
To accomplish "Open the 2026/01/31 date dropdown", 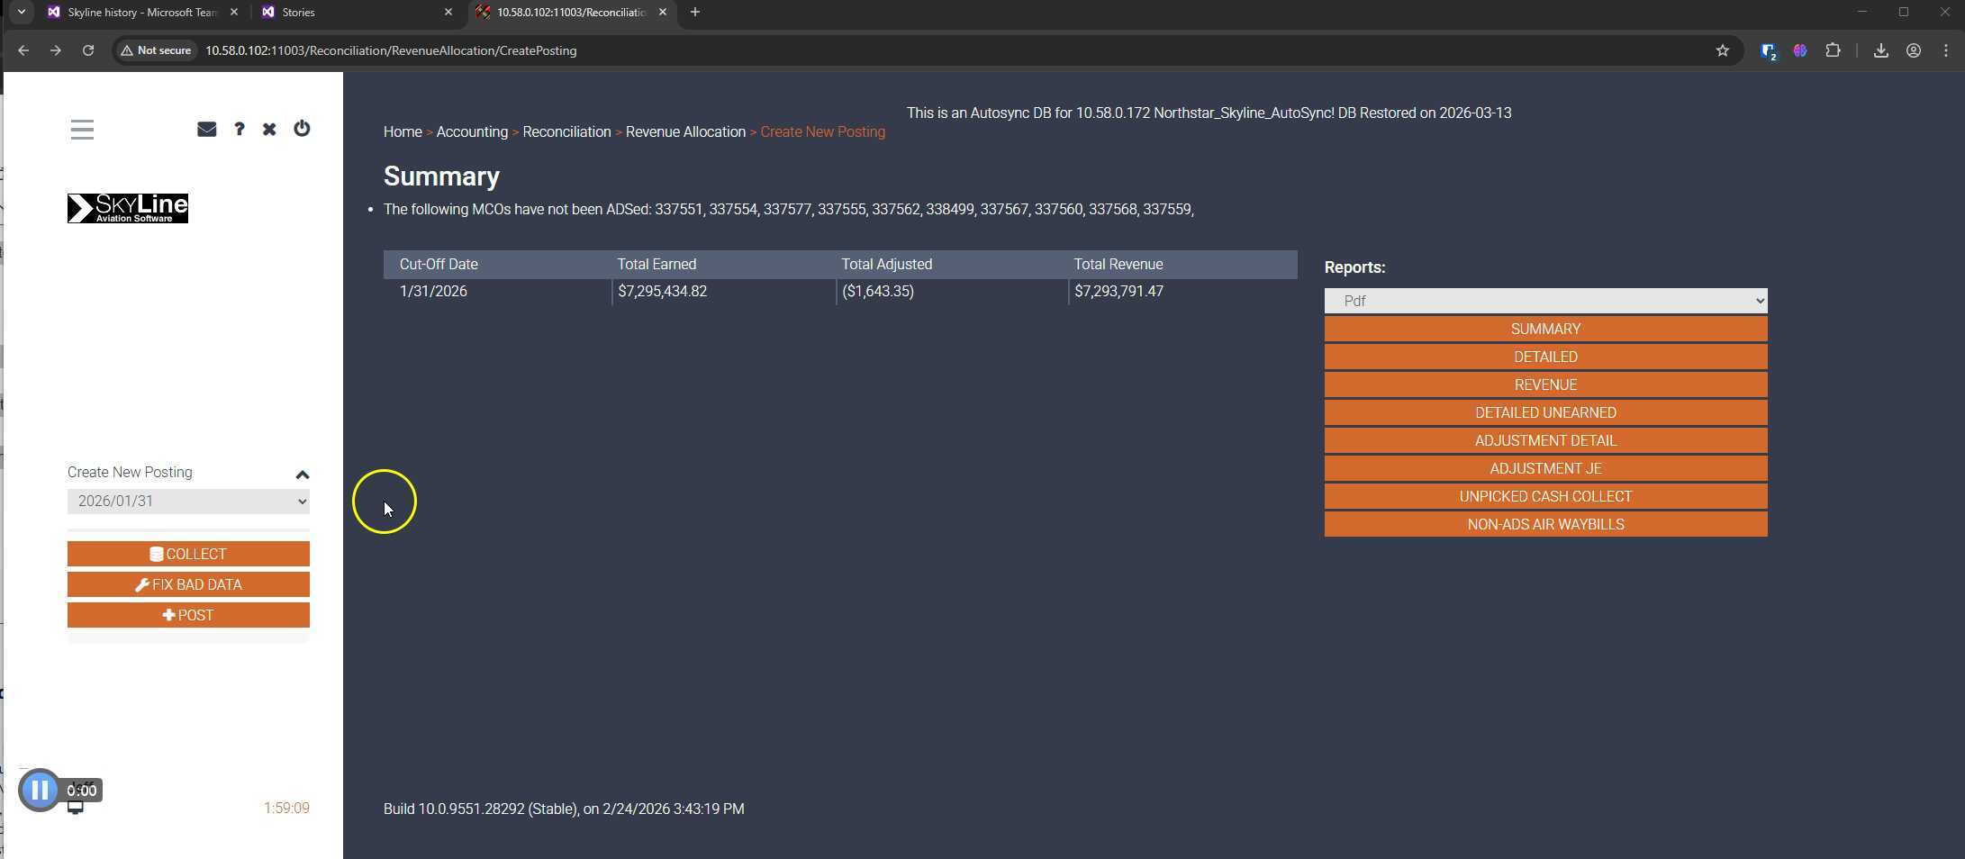I will [188, 502].
